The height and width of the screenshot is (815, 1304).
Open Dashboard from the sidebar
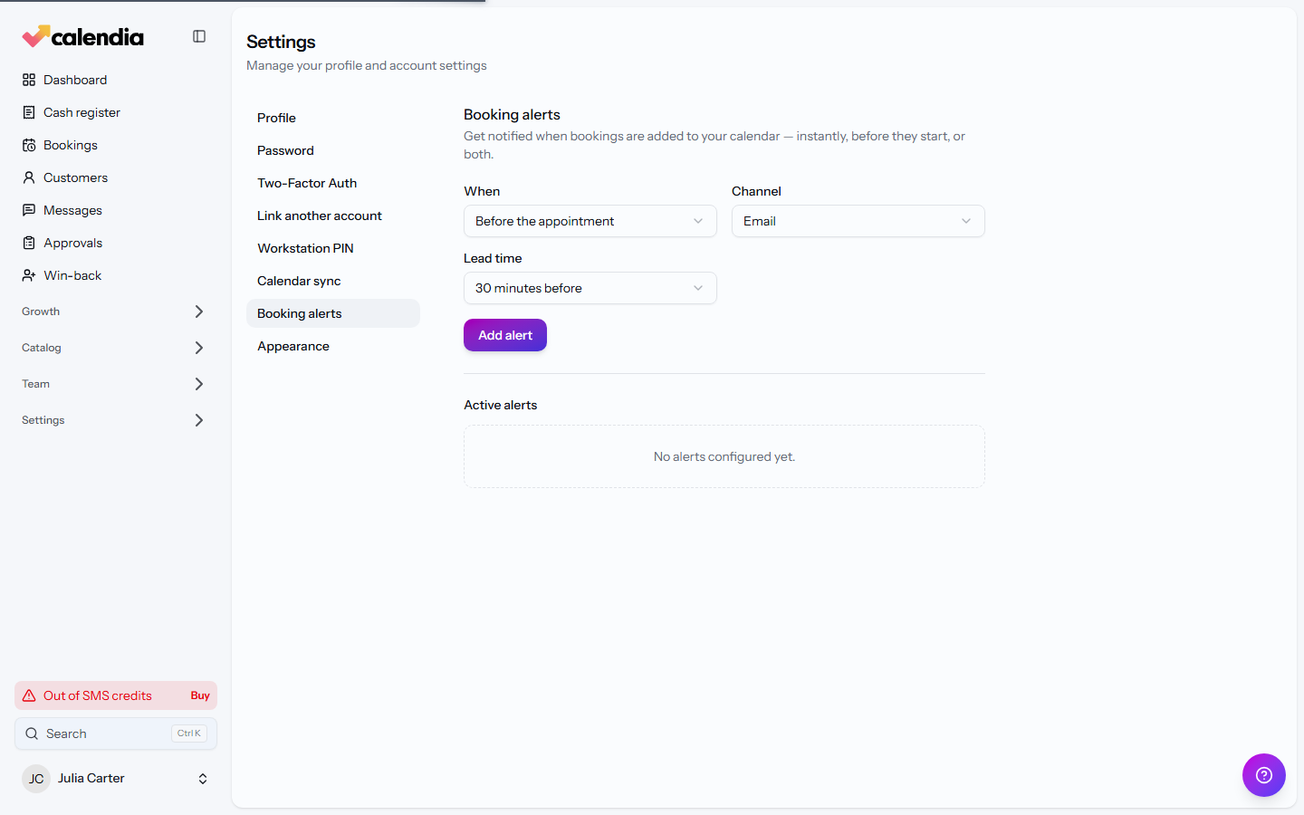116,80
